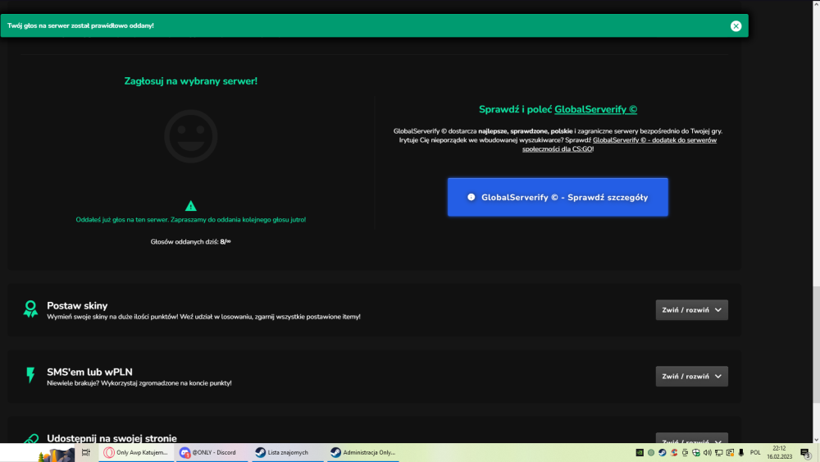Click the landscape widget at taskbar start
This screenshot has height=462, width=820.
(x=57, y=455)
